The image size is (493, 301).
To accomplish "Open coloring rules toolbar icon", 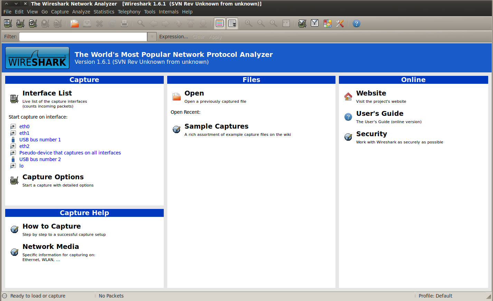I will pos(327,23).
